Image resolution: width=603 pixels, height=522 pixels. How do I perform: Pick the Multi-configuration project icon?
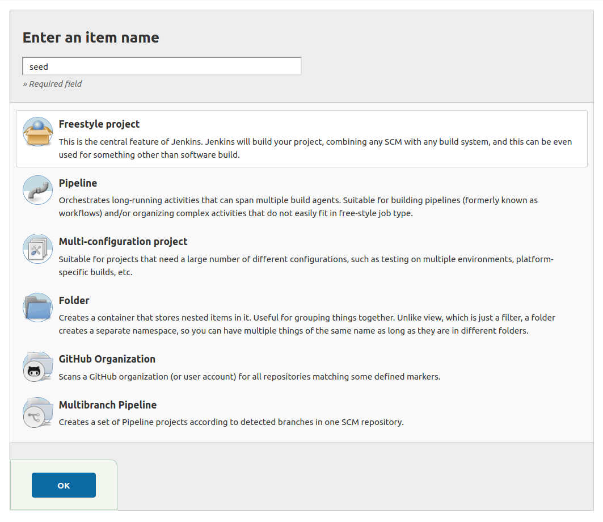(x=37, y=249)
